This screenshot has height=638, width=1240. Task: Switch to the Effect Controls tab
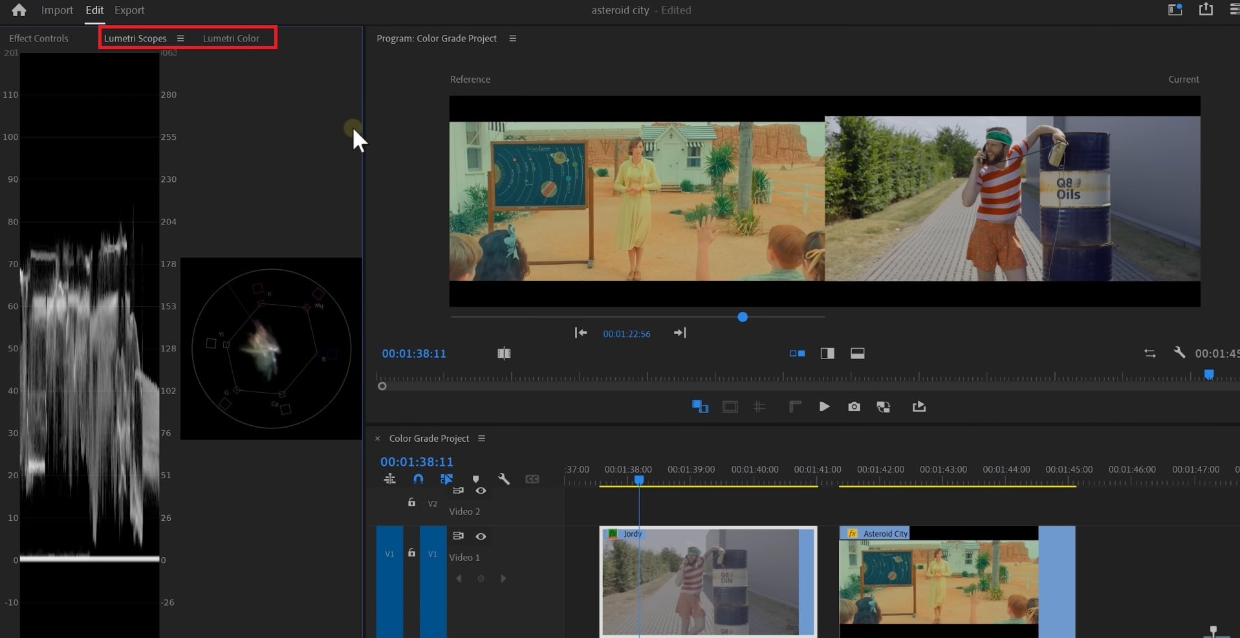pyautogui.click(x=39, y=38)
